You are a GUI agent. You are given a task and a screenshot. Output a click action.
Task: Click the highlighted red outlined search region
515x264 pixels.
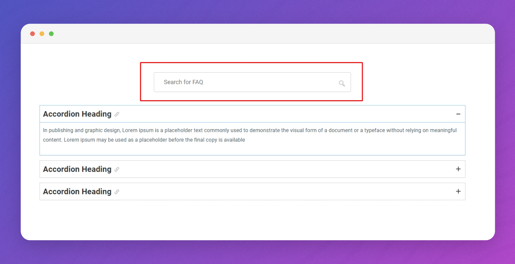pos(252,81)
